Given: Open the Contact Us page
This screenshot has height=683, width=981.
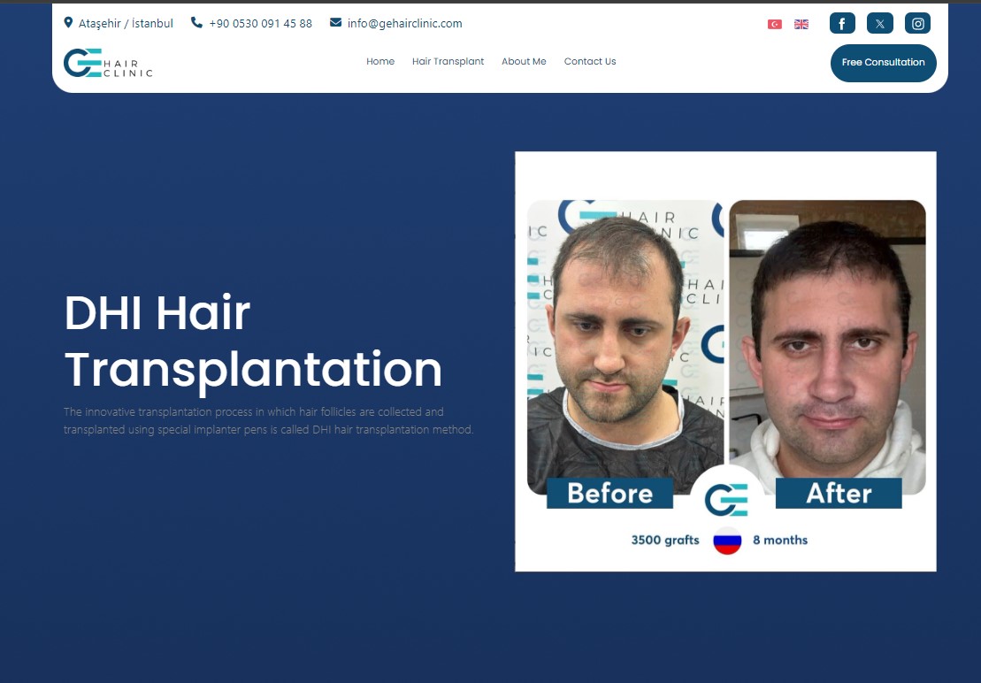Looking at the screenshot, I should (x=590, y=62).
